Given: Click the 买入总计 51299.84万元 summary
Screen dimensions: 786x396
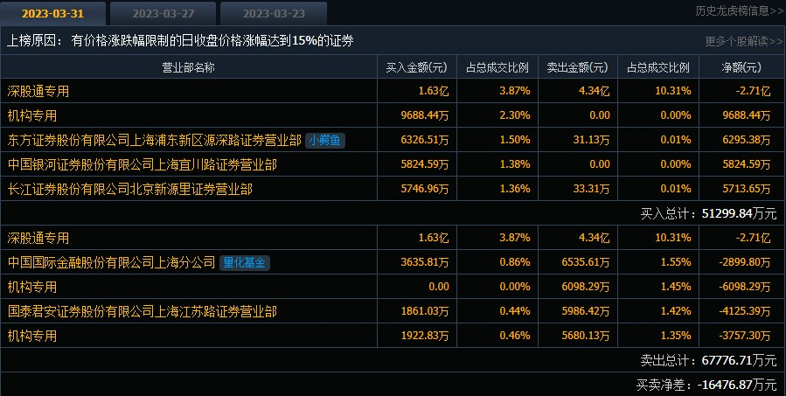Looking at the screenshot, I should [x=708, y=213].
